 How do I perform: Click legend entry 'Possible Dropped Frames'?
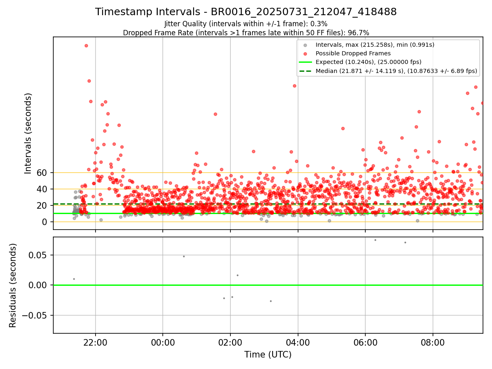tap(353, 53)
